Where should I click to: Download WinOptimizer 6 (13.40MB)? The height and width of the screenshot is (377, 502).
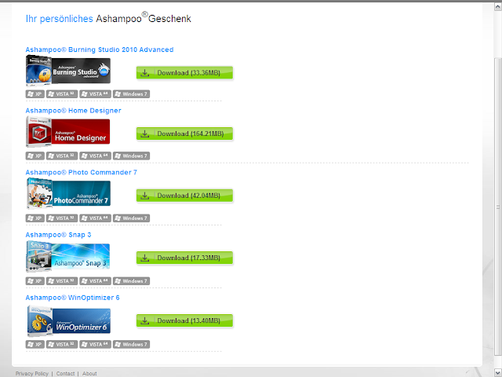(x=184, y=320)
